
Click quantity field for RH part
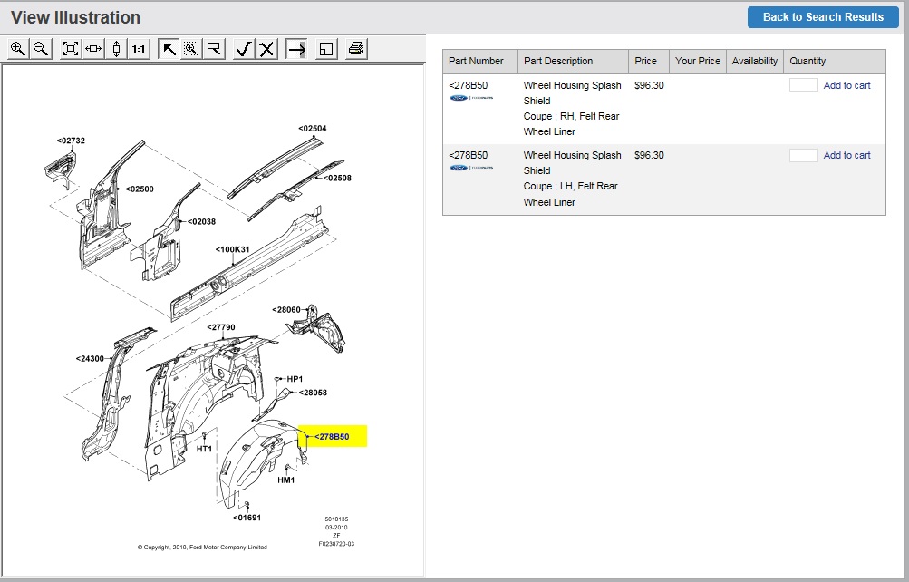(x=803, y=85)
